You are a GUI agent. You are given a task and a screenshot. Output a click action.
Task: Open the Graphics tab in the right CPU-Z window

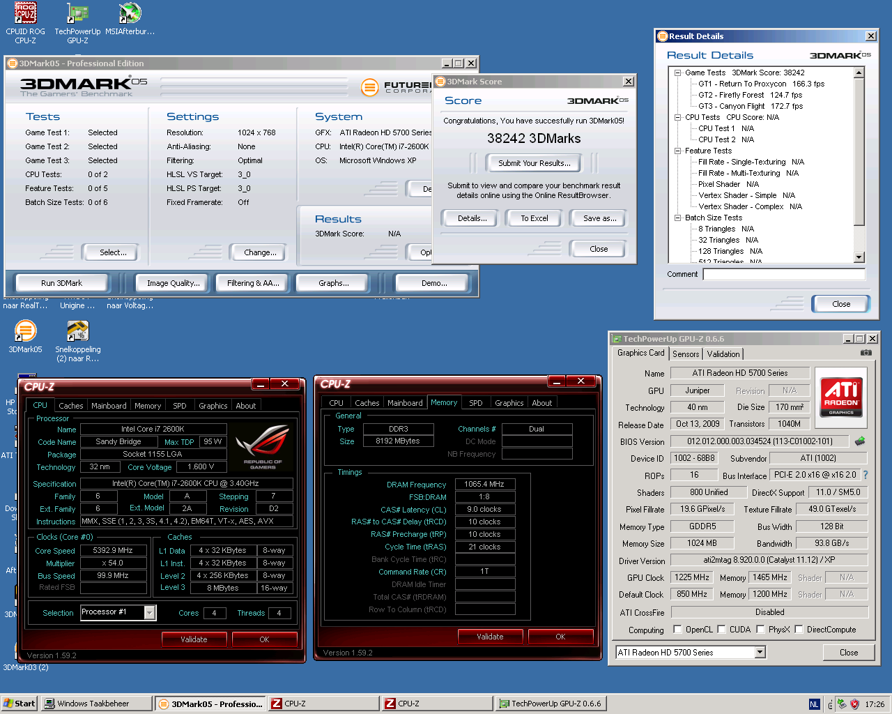click(509, 403)
